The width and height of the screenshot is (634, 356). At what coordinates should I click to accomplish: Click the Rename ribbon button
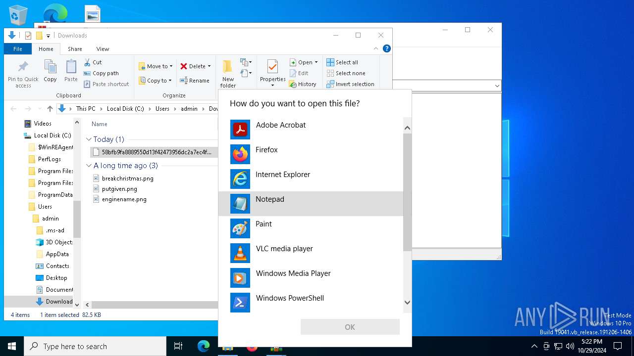tap(195, 81)
